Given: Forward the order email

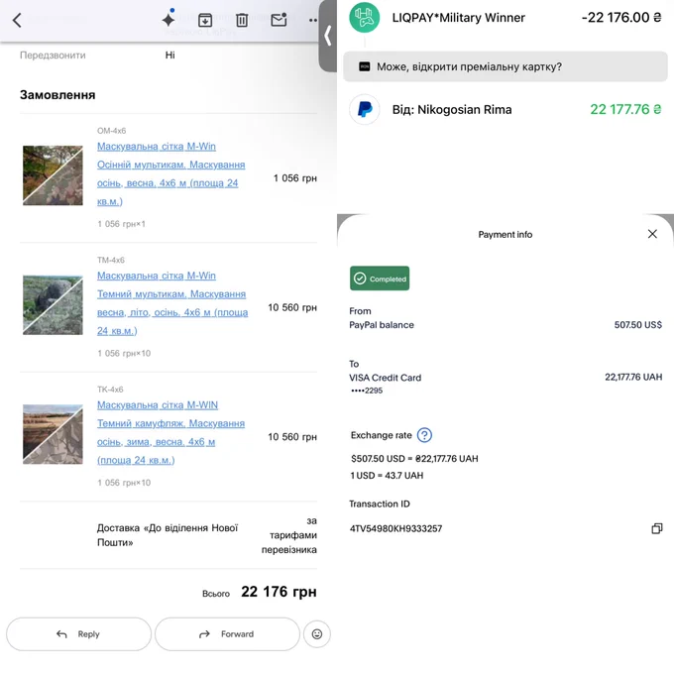Looking at the screenshot, I should point(227,634).
